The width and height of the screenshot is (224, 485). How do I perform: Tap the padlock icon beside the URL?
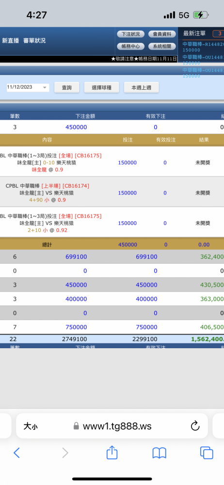(76, 426)
